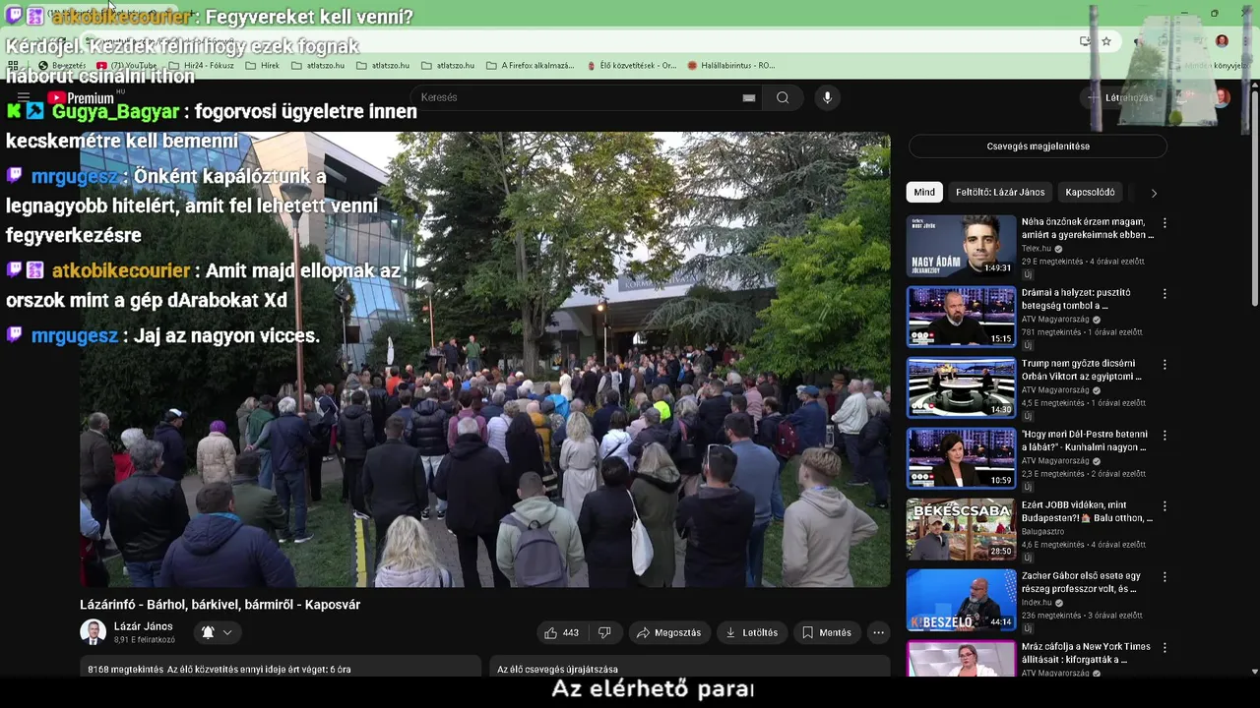The image size is (1260, 708).
Task: Click Csevegés megjelenítése show chat button
Action: tap(1038, 147)
